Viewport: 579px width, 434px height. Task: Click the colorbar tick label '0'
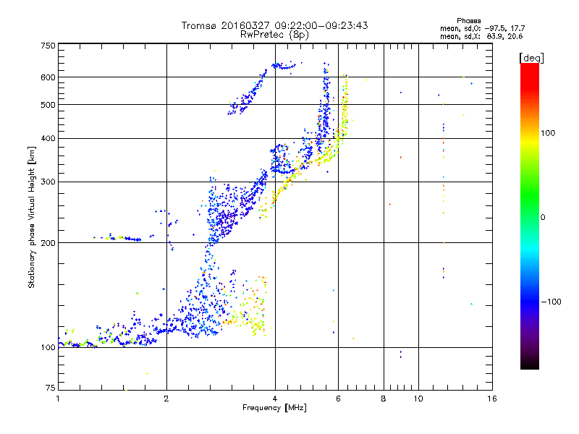click(543, 218)
